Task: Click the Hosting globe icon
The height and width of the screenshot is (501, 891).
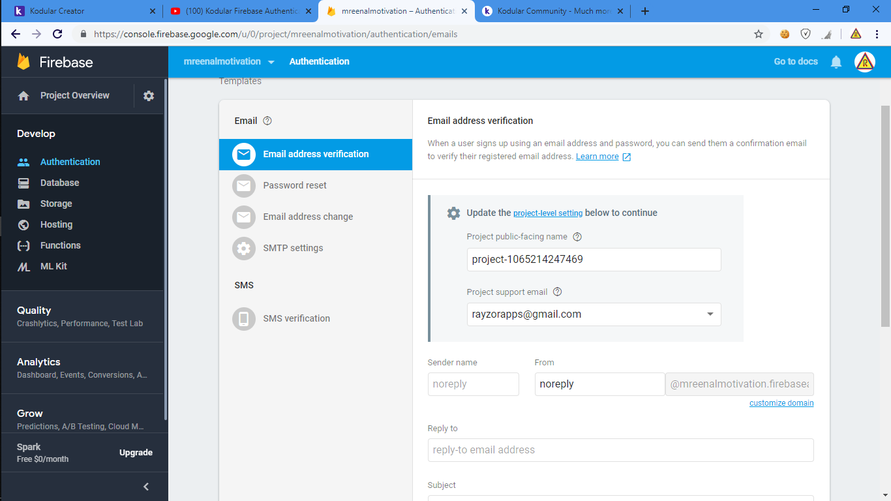Action: pyautogui.click(x=23, y=224)
